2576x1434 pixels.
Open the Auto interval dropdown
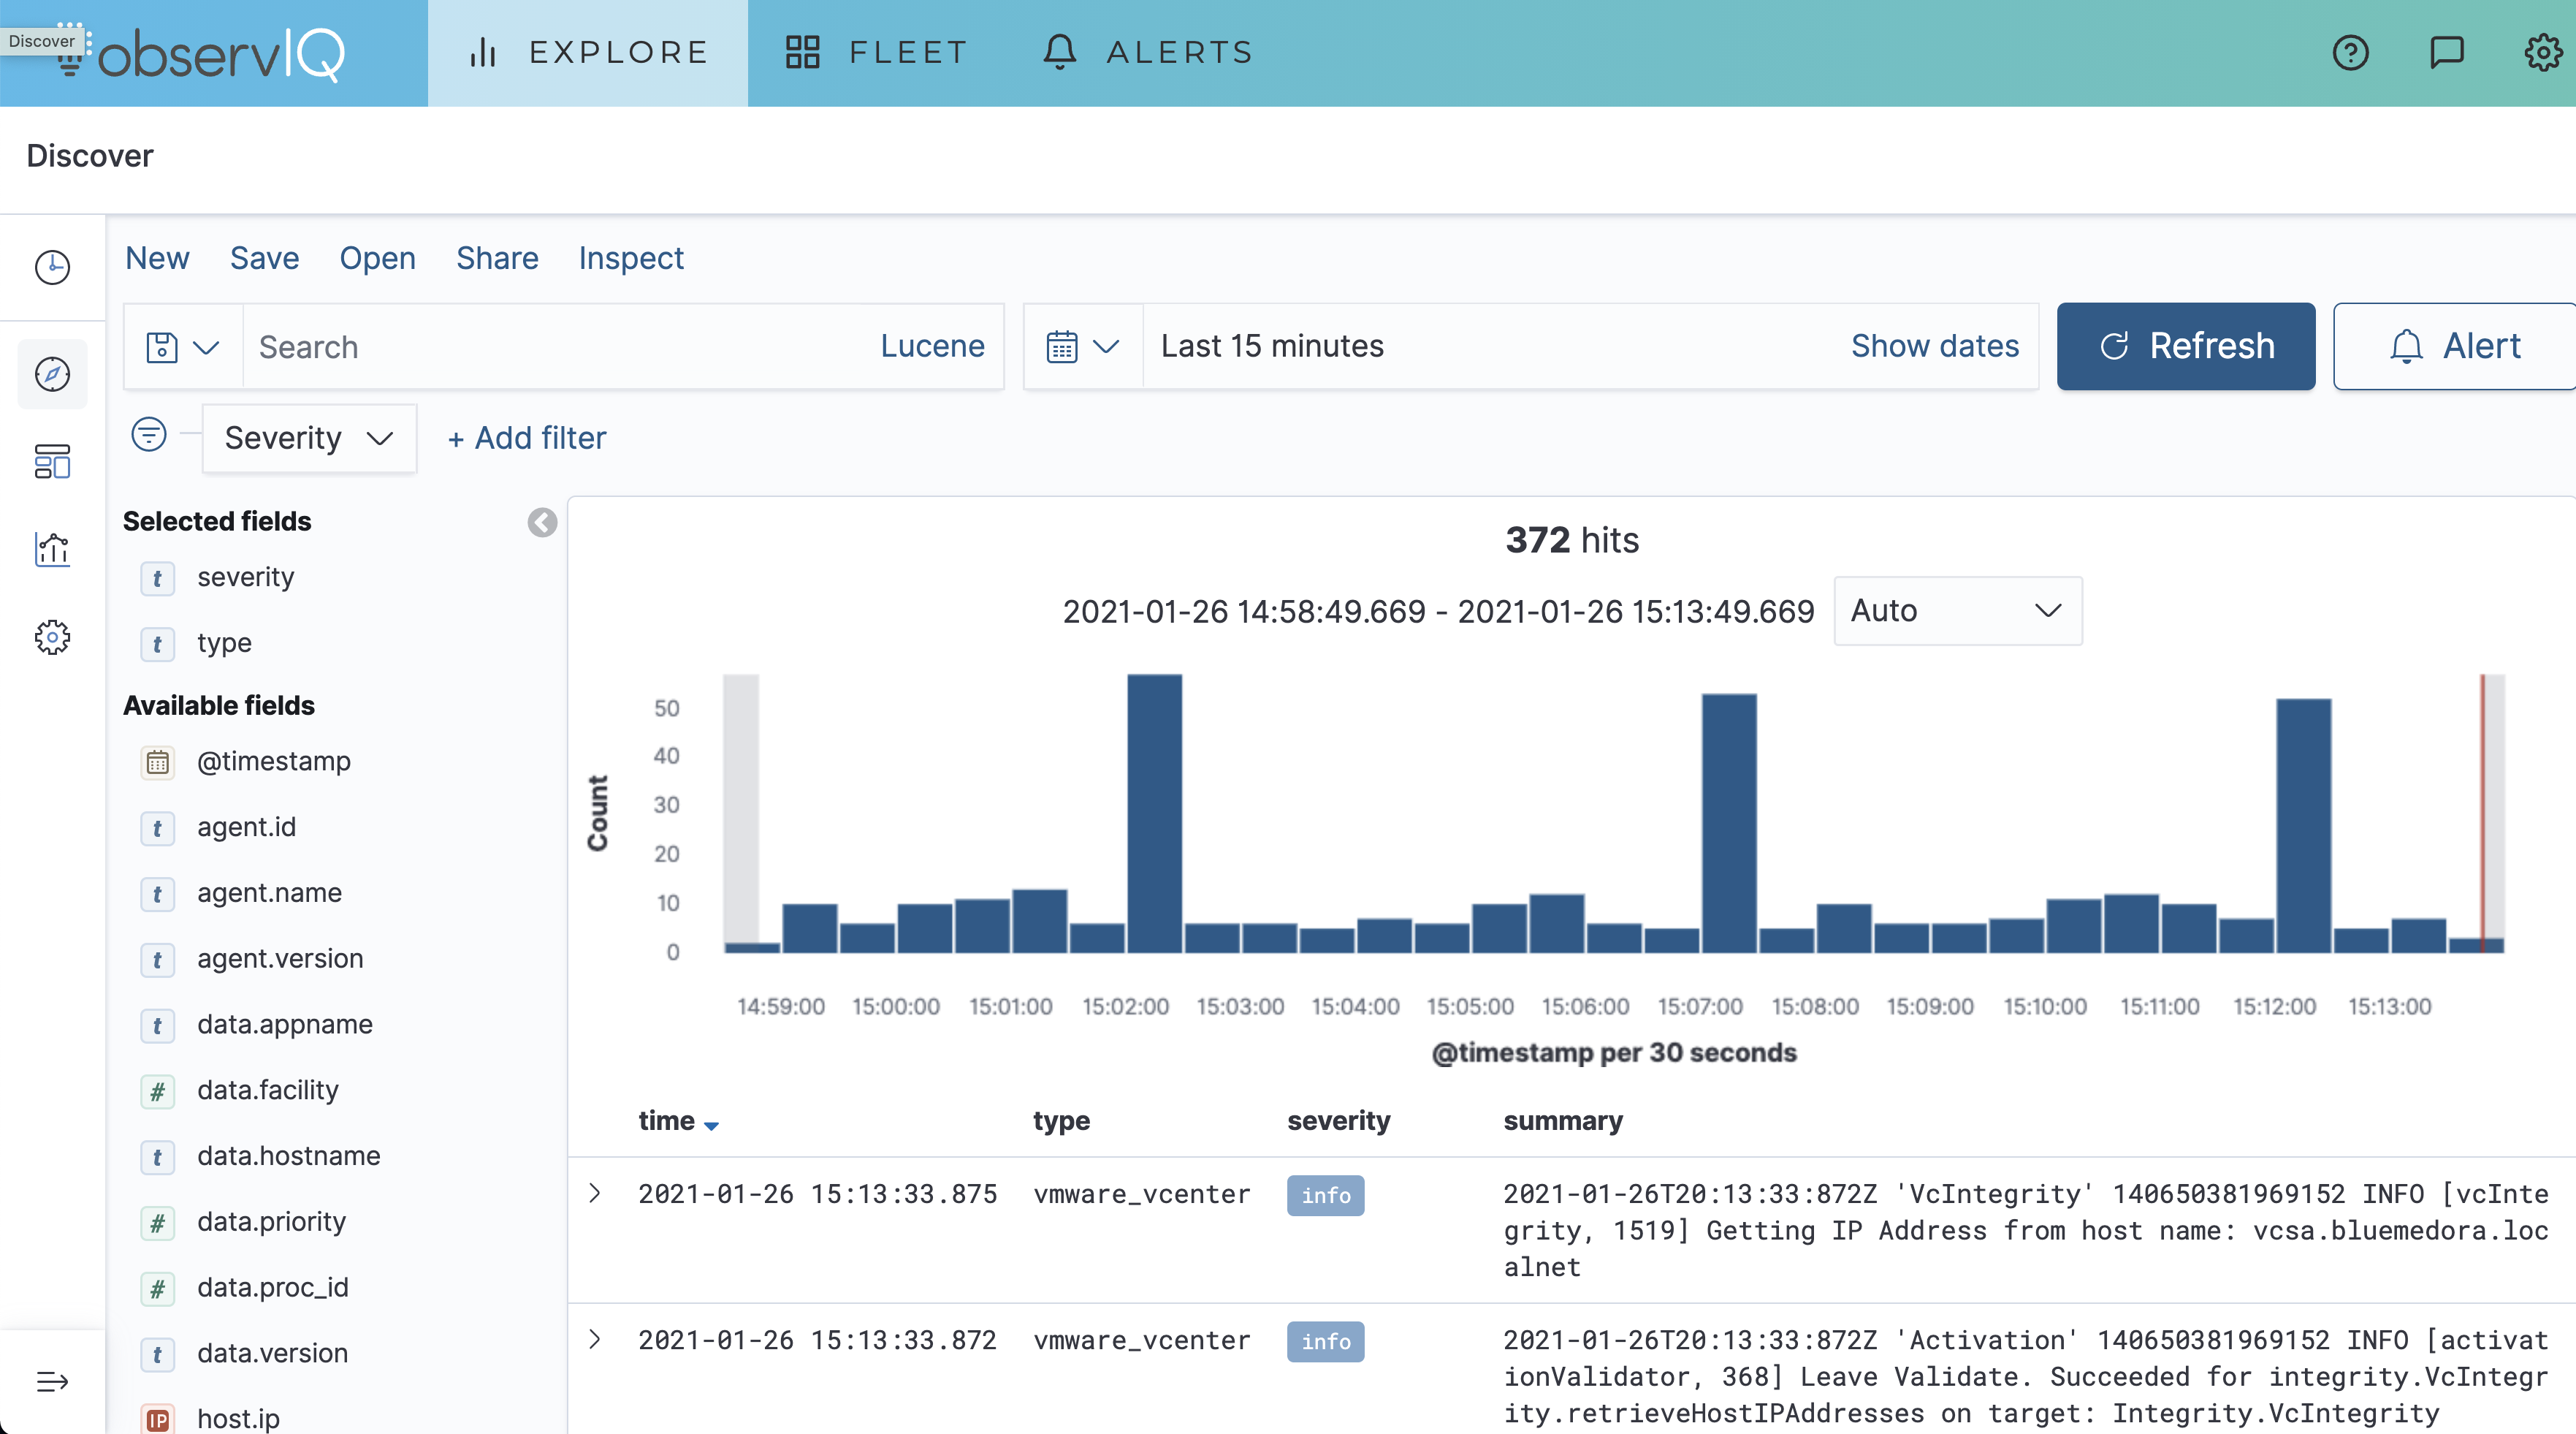1957,610
